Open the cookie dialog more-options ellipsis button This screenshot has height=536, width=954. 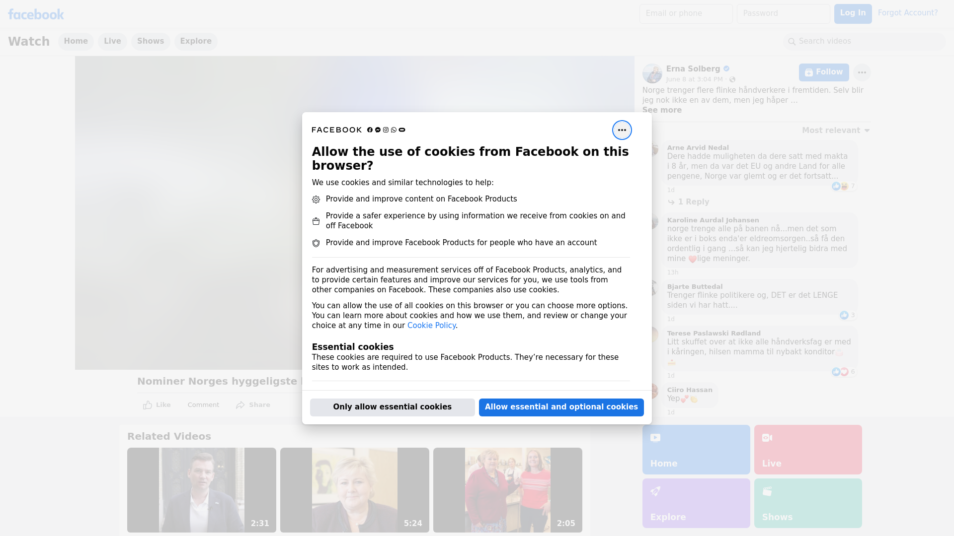click(x=622, y=130)
